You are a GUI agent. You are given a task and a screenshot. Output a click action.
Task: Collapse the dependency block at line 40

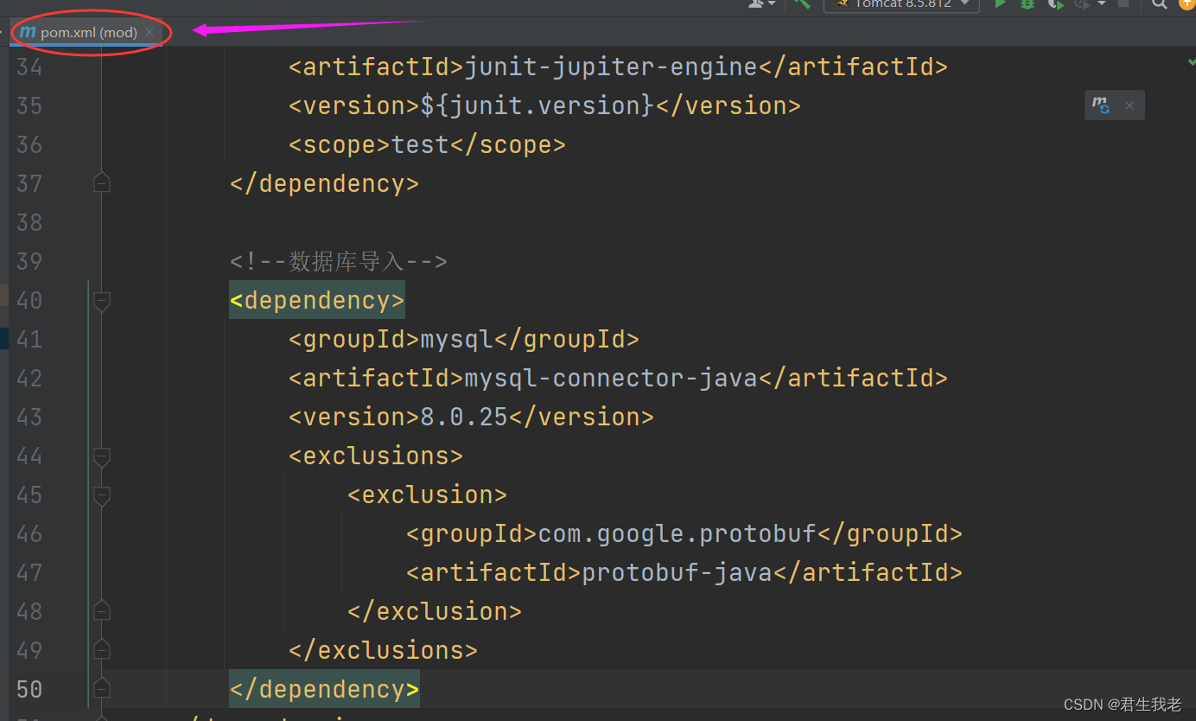(102, 301)
